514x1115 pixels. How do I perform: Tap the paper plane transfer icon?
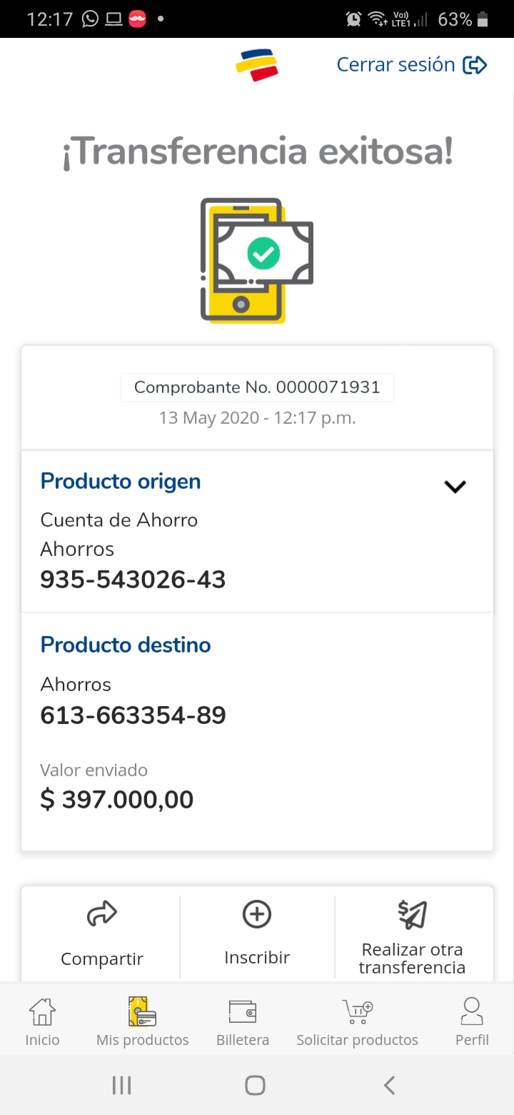coord(412,914)
